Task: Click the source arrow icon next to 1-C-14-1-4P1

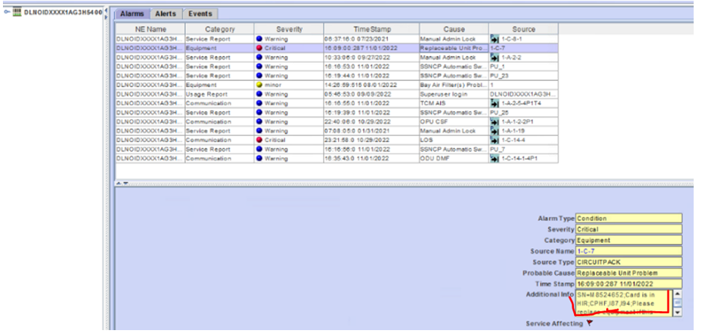Action: pyautogui.click(x=495, y=158)
